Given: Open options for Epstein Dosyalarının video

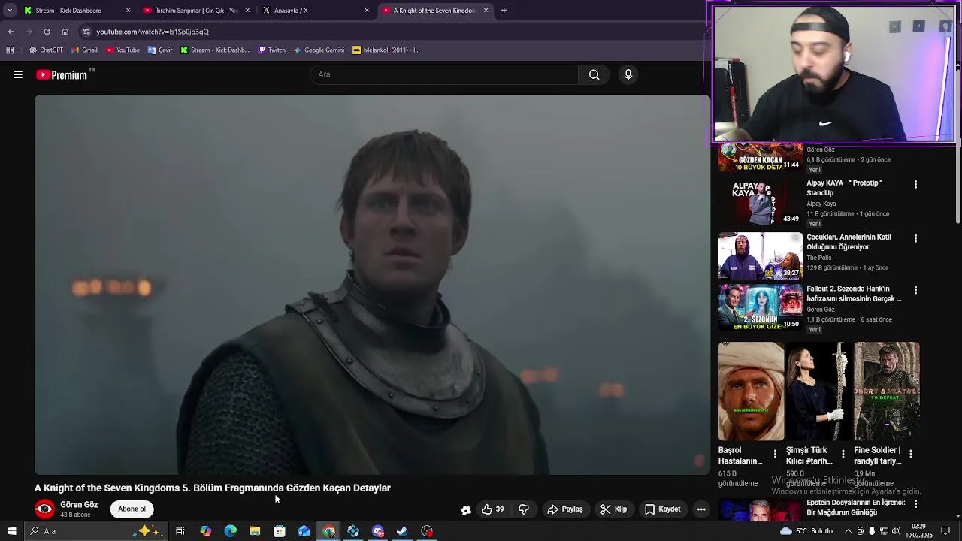Looking at the screenshot, I should point(915,503).
